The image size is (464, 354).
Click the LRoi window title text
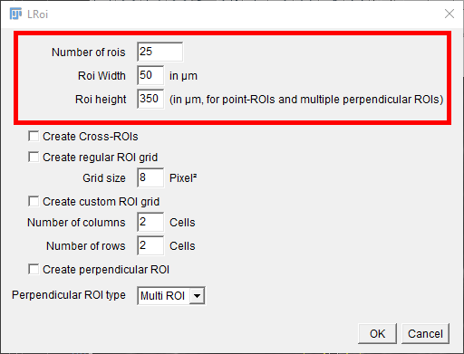[x=37, y=14]
